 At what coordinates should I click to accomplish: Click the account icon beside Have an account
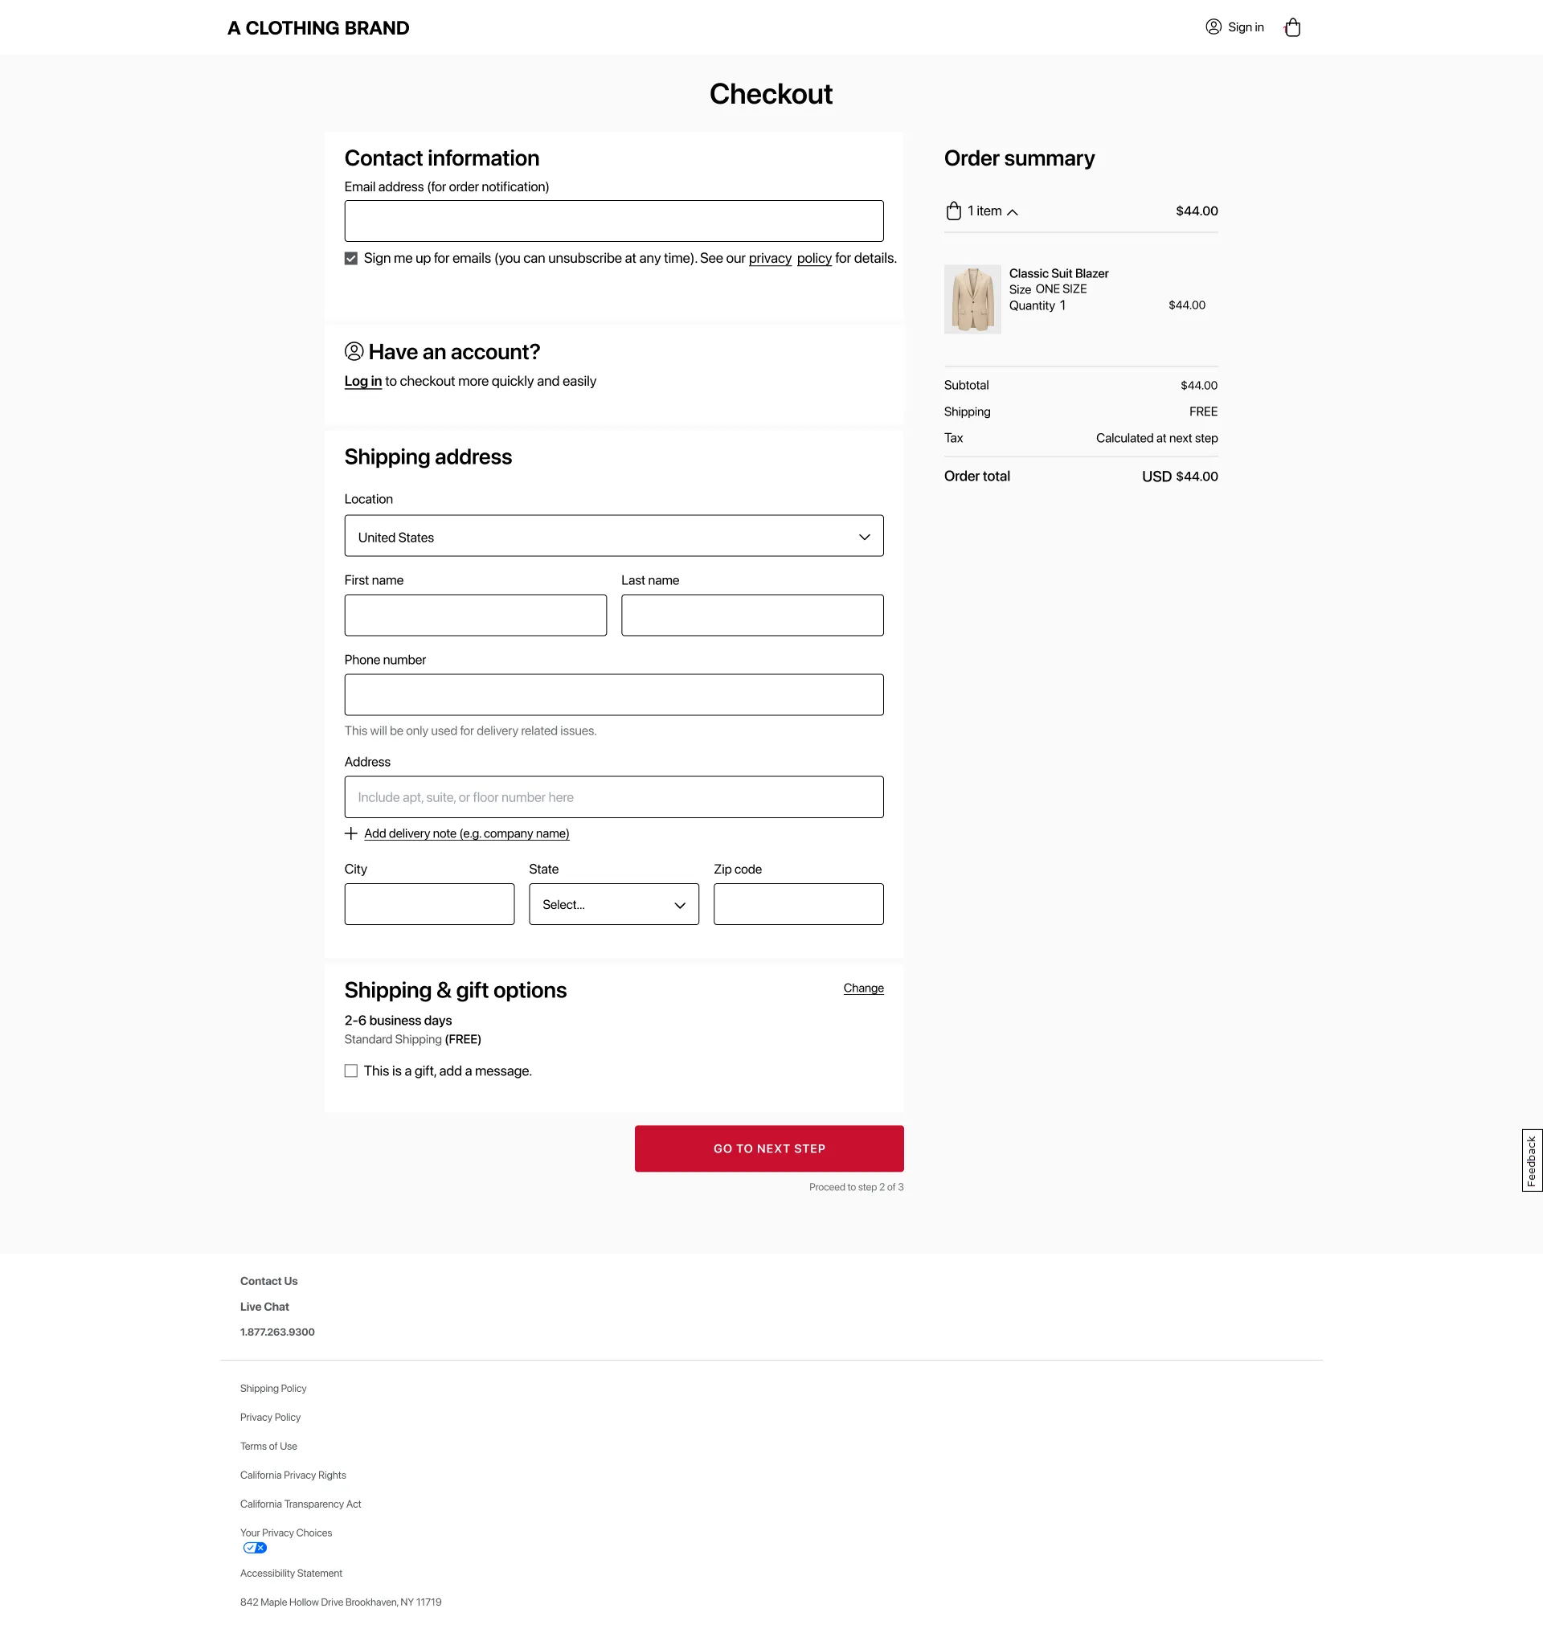[354, 352]
